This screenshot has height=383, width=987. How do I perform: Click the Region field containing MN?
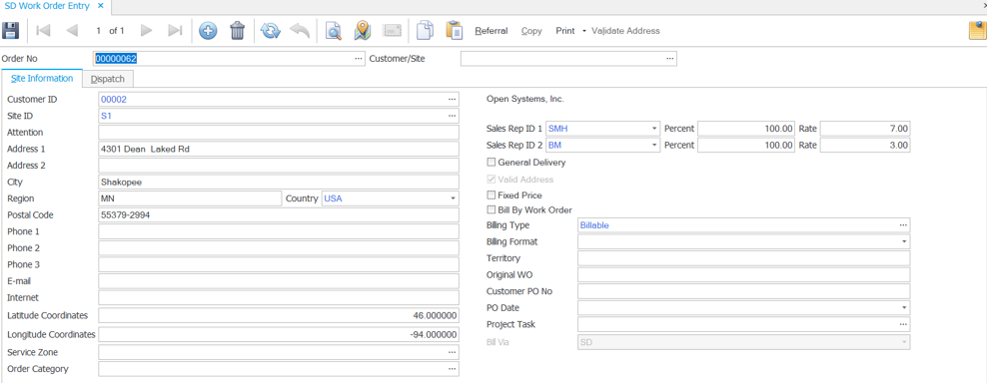click(x=190, y=198)
